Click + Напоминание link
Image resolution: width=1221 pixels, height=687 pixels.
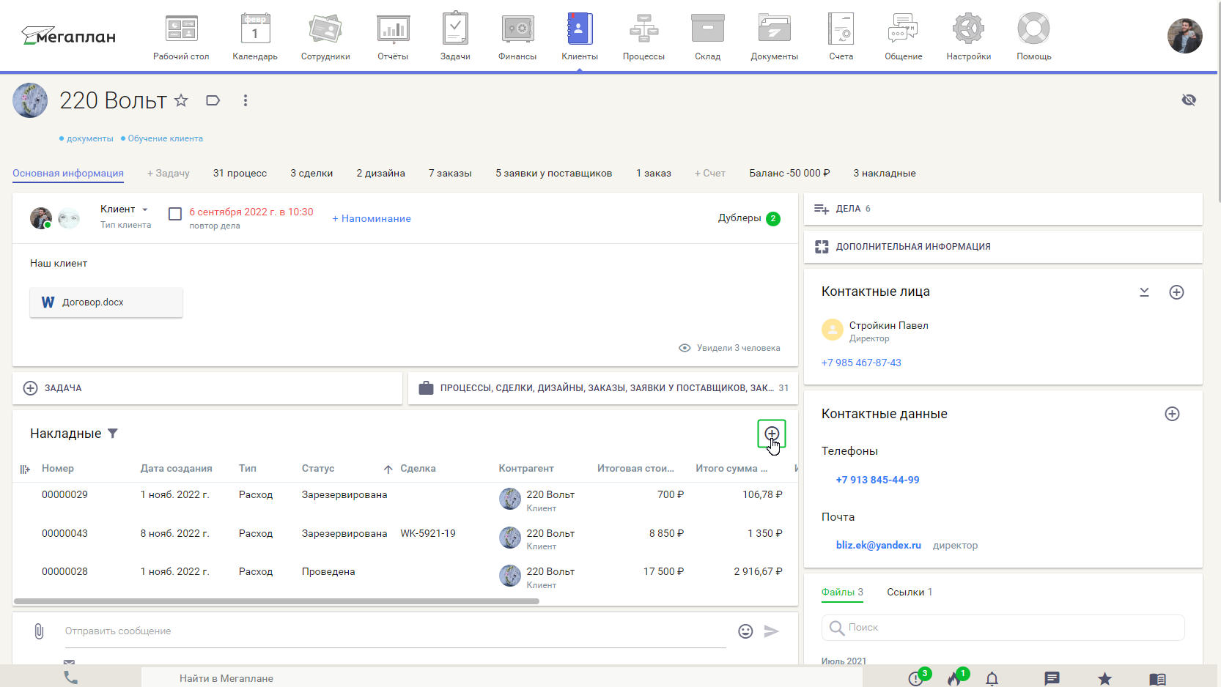[372, 218]
